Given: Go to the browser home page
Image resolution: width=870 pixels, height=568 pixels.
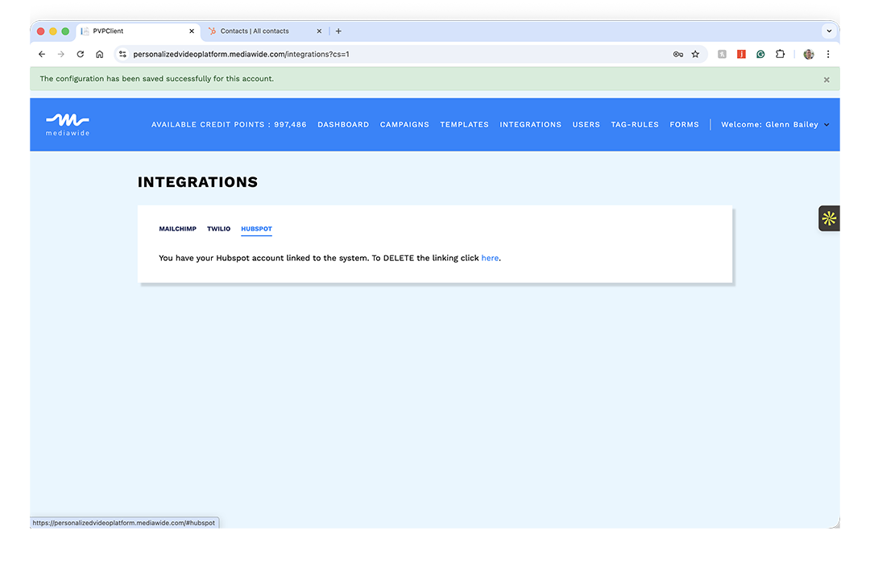Looking at the screenshot, I should click(99, 54).
